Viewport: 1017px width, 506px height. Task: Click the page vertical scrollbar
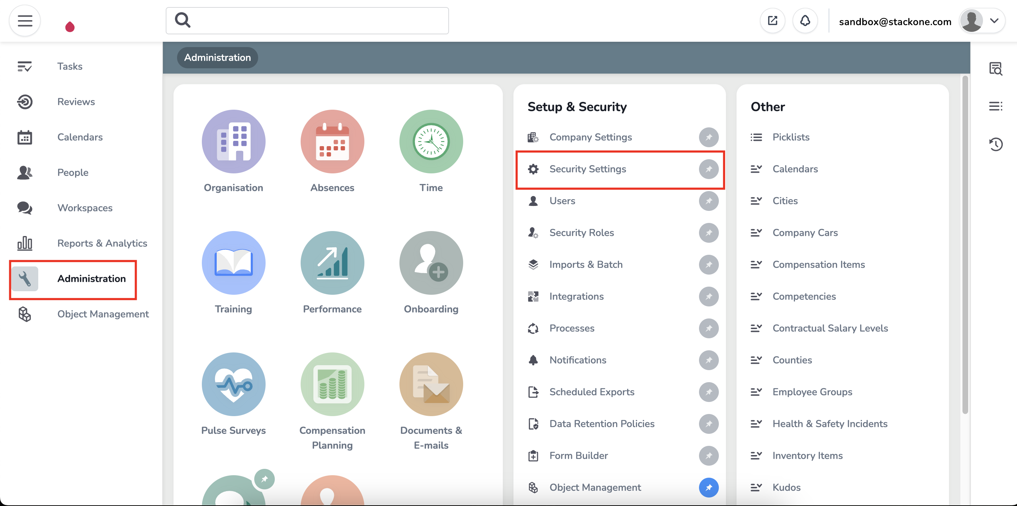965,245
